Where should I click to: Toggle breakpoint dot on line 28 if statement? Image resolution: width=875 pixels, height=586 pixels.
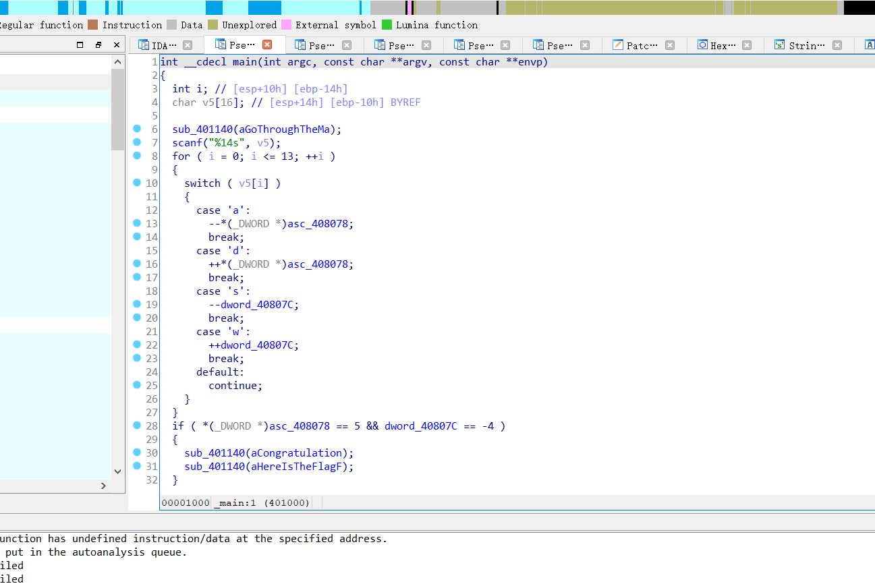(137, 426)
